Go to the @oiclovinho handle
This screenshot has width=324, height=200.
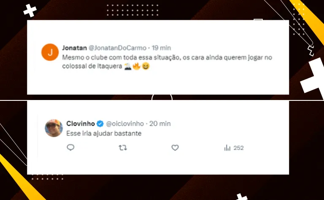click(124, 124)
